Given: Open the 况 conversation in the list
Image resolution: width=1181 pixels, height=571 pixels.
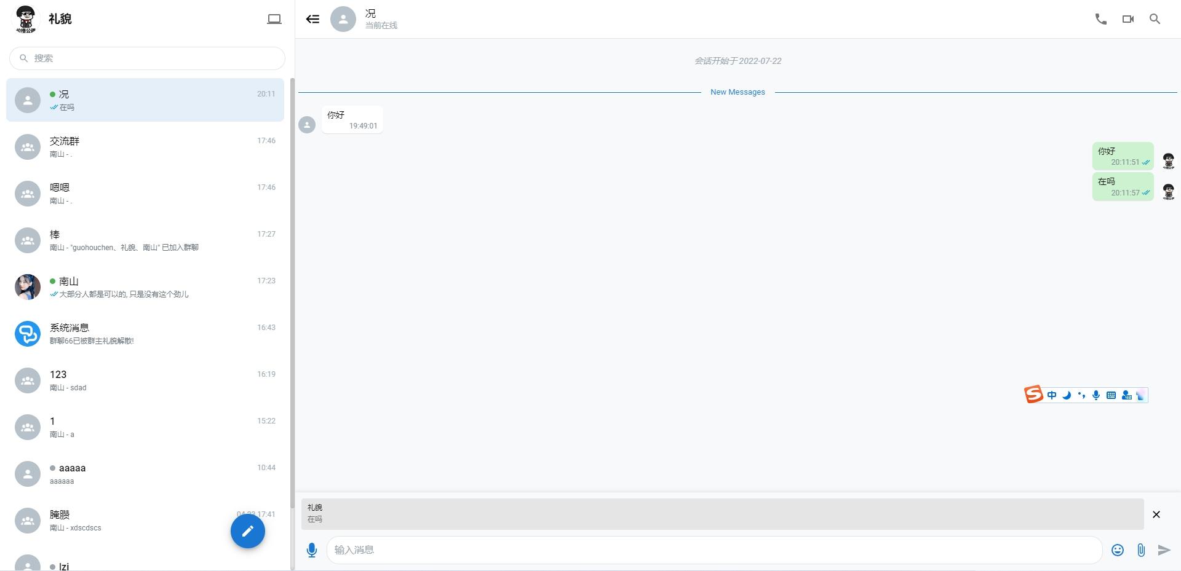Looking at the screenshot, I should pos(145,100).
